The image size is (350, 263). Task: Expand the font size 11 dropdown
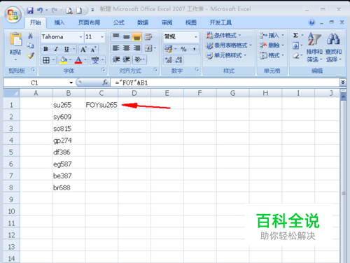tap(102, 37)
